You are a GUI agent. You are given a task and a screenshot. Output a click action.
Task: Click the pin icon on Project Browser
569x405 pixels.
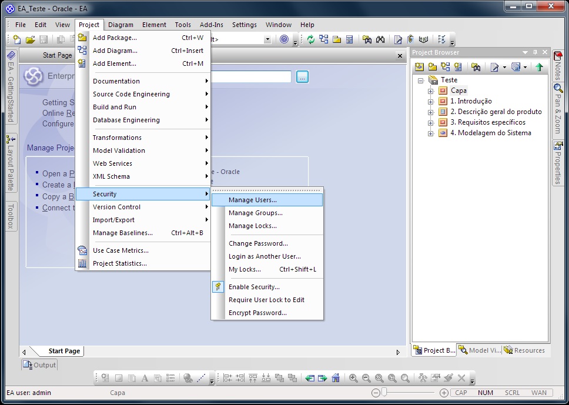click(535, 53)
